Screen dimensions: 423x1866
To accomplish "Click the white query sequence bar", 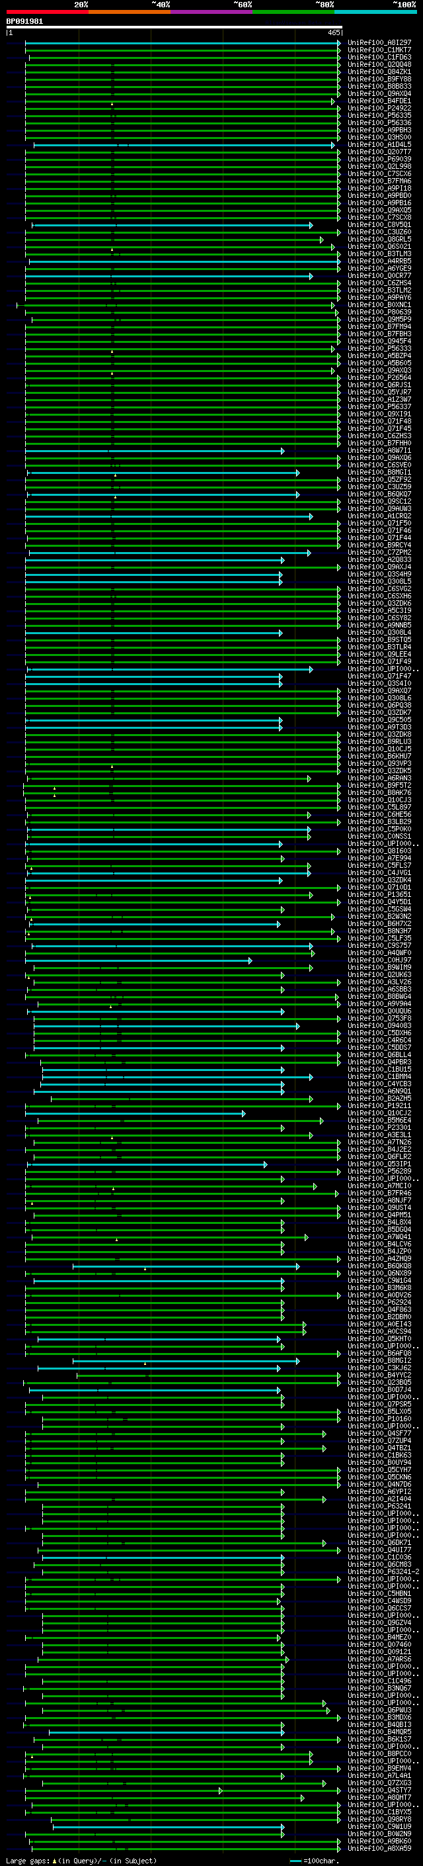I will point(174,28).
